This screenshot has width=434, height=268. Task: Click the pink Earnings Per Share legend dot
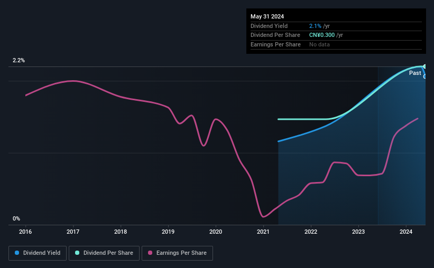pos(150,253)
